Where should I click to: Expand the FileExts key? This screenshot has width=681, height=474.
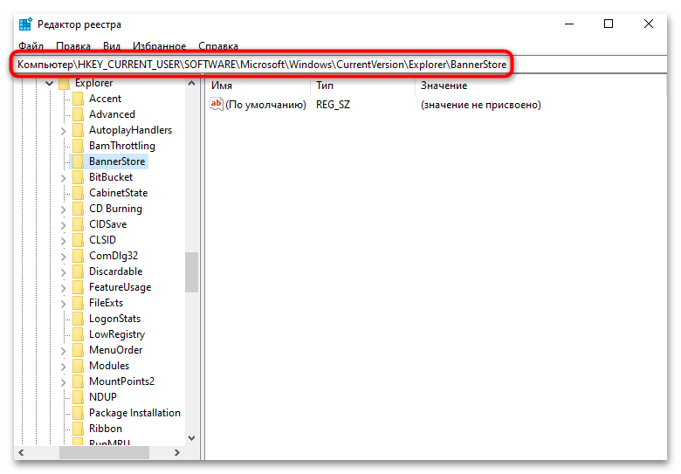click(64, 304)
